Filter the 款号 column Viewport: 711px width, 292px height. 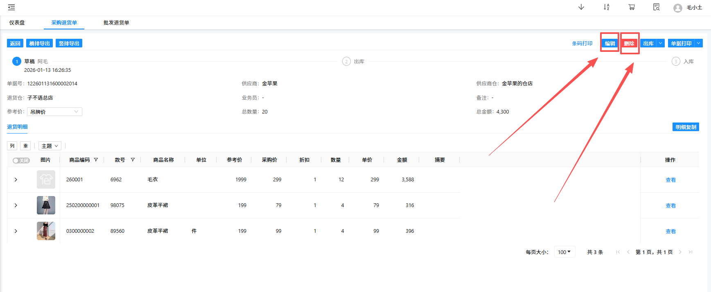click(133, 160)
